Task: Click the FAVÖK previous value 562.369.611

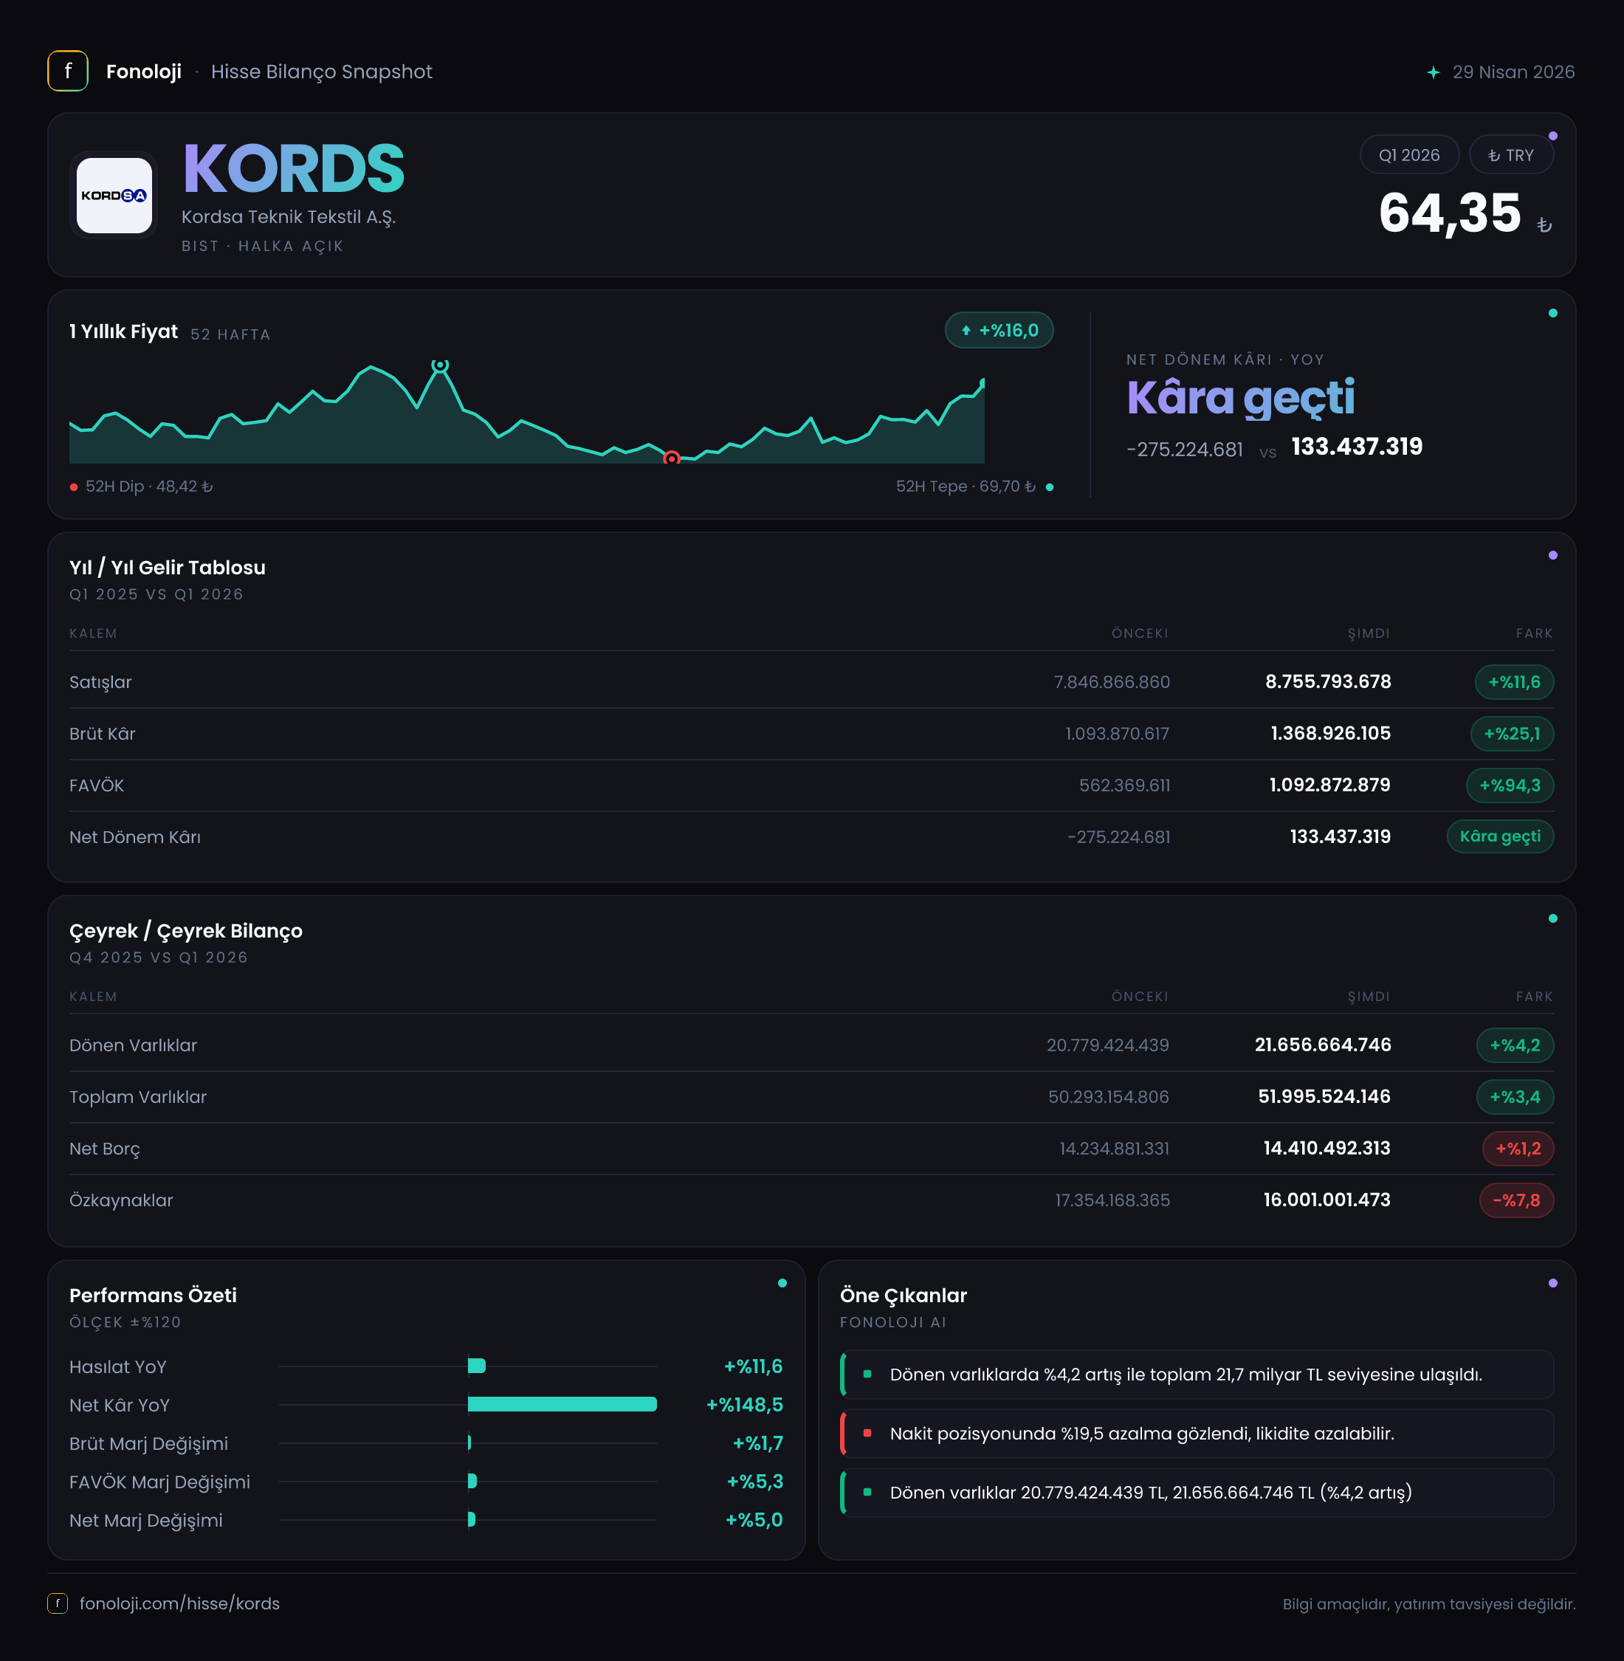Action: click(x=1124, y=785)
